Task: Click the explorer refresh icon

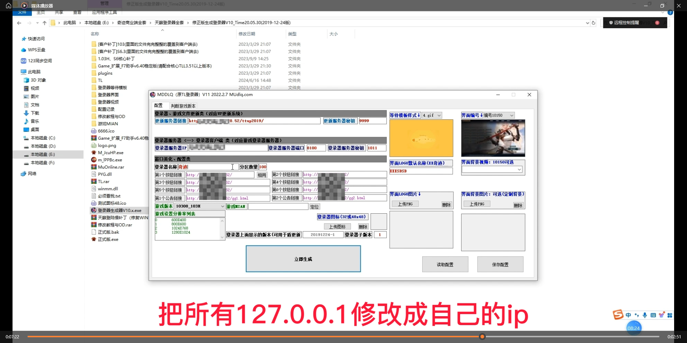Action: [594, 23]
